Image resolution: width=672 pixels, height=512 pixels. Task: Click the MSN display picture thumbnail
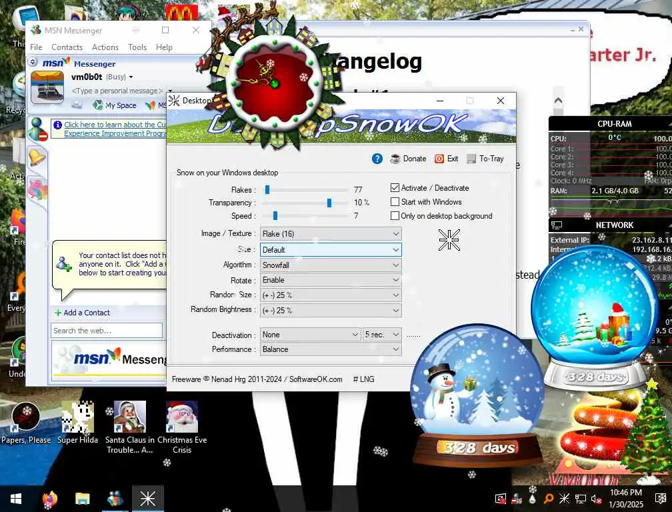click(x=47, y=88)
